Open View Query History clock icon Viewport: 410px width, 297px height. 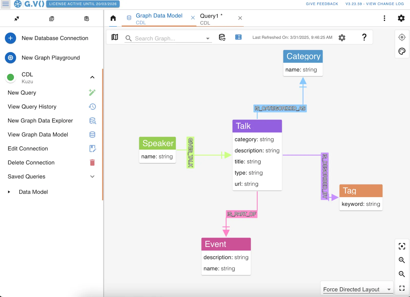point(92,107)
